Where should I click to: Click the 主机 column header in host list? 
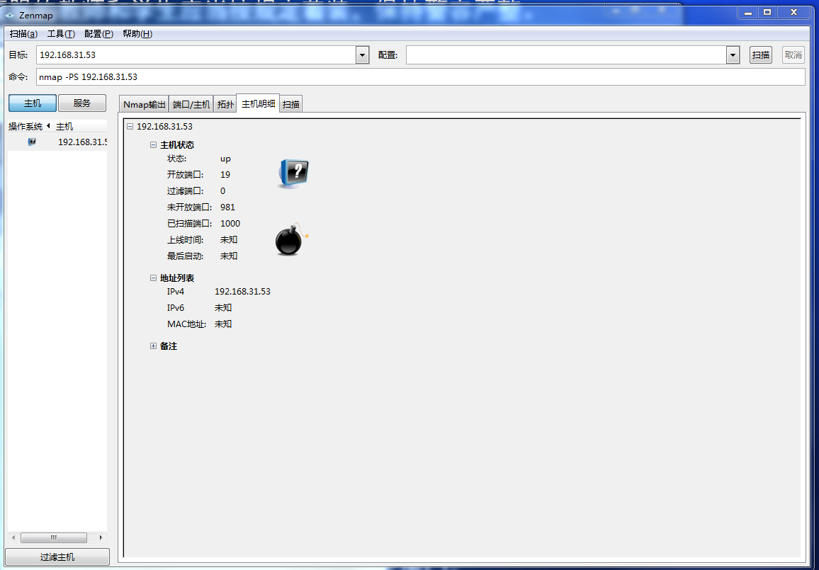tap(81, 126)
